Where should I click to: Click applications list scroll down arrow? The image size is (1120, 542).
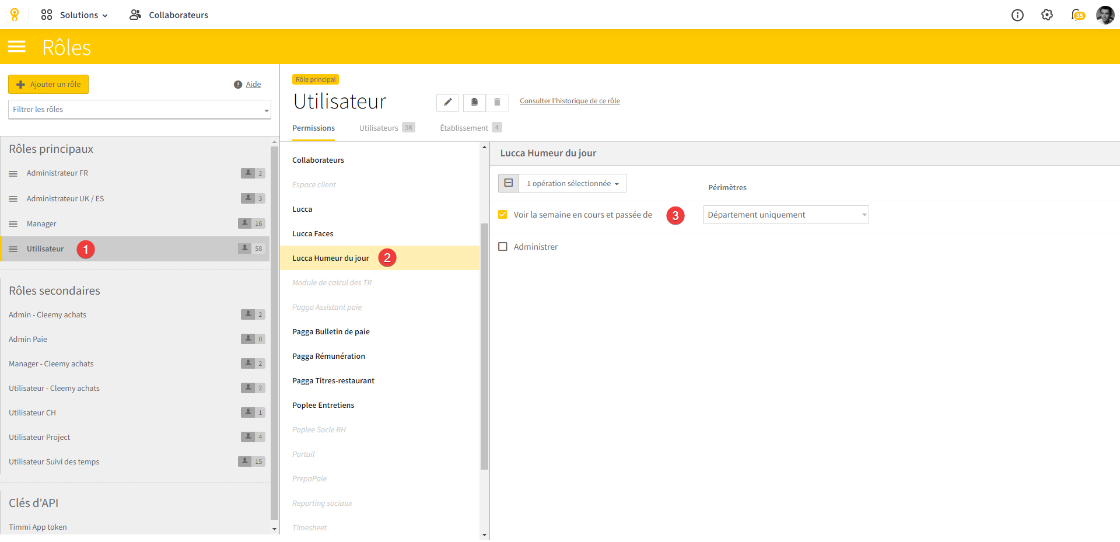click(x=484, y=535)
